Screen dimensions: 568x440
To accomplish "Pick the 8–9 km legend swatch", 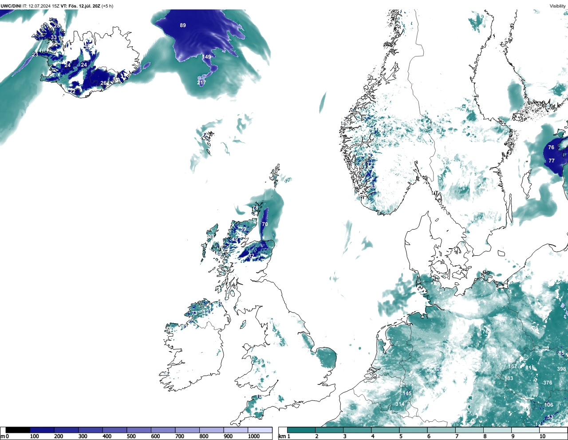I will pos(497,430).
